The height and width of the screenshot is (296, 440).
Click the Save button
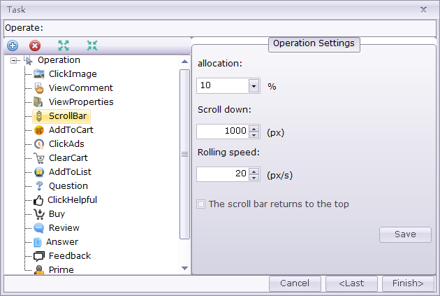pyautogui.click(x=405, y=234)
